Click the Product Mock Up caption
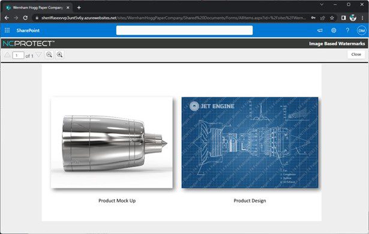Image resolution: width=369 pixels, height=234 pixels. coord(117,200)
